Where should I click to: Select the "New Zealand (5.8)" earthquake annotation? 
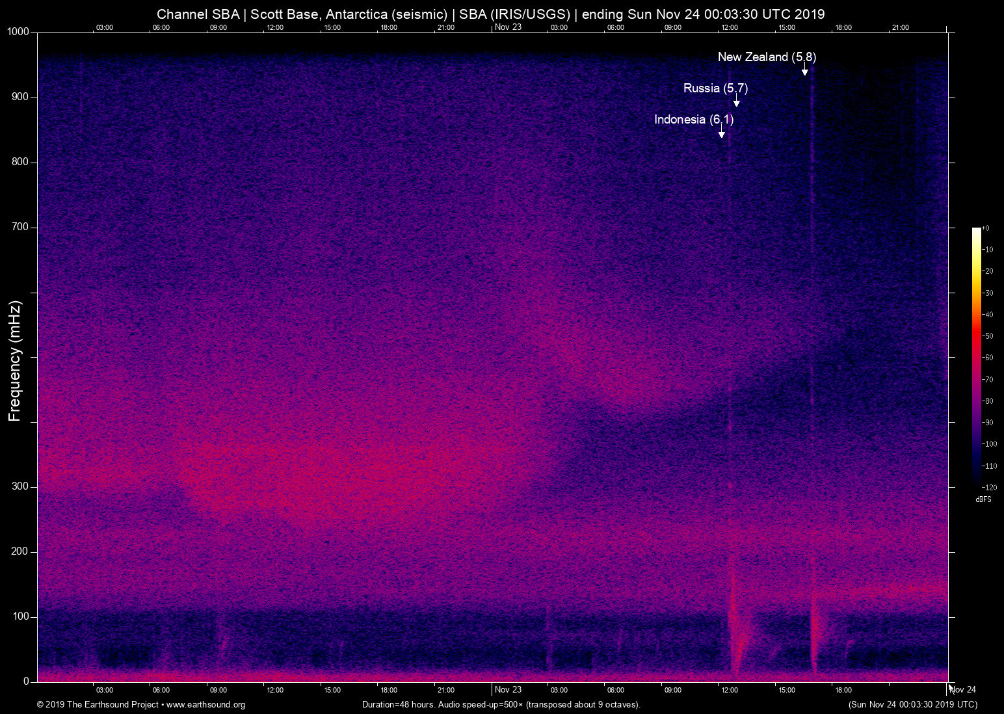click(x=767, y=57)
